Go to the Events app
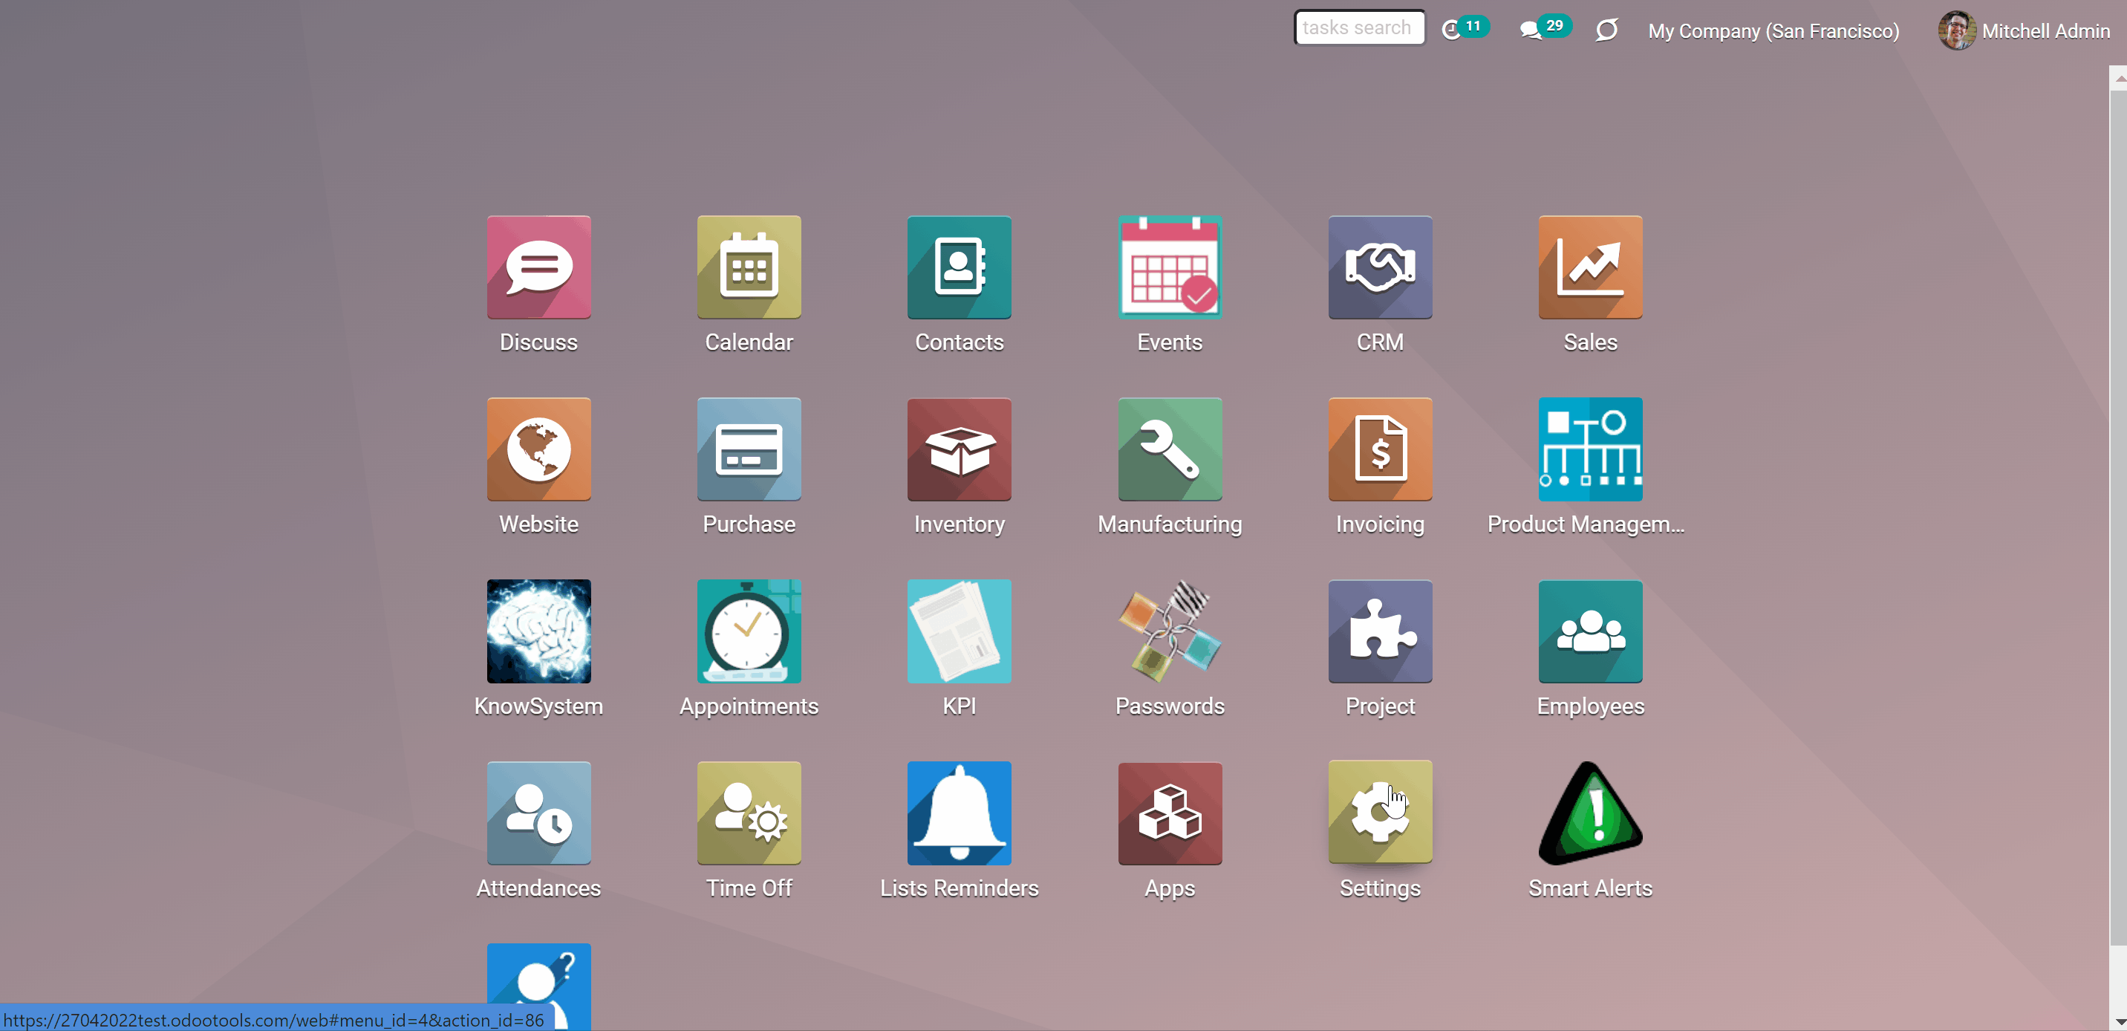Viewport: 2127px width, 1031px height. pos(1169,267)
